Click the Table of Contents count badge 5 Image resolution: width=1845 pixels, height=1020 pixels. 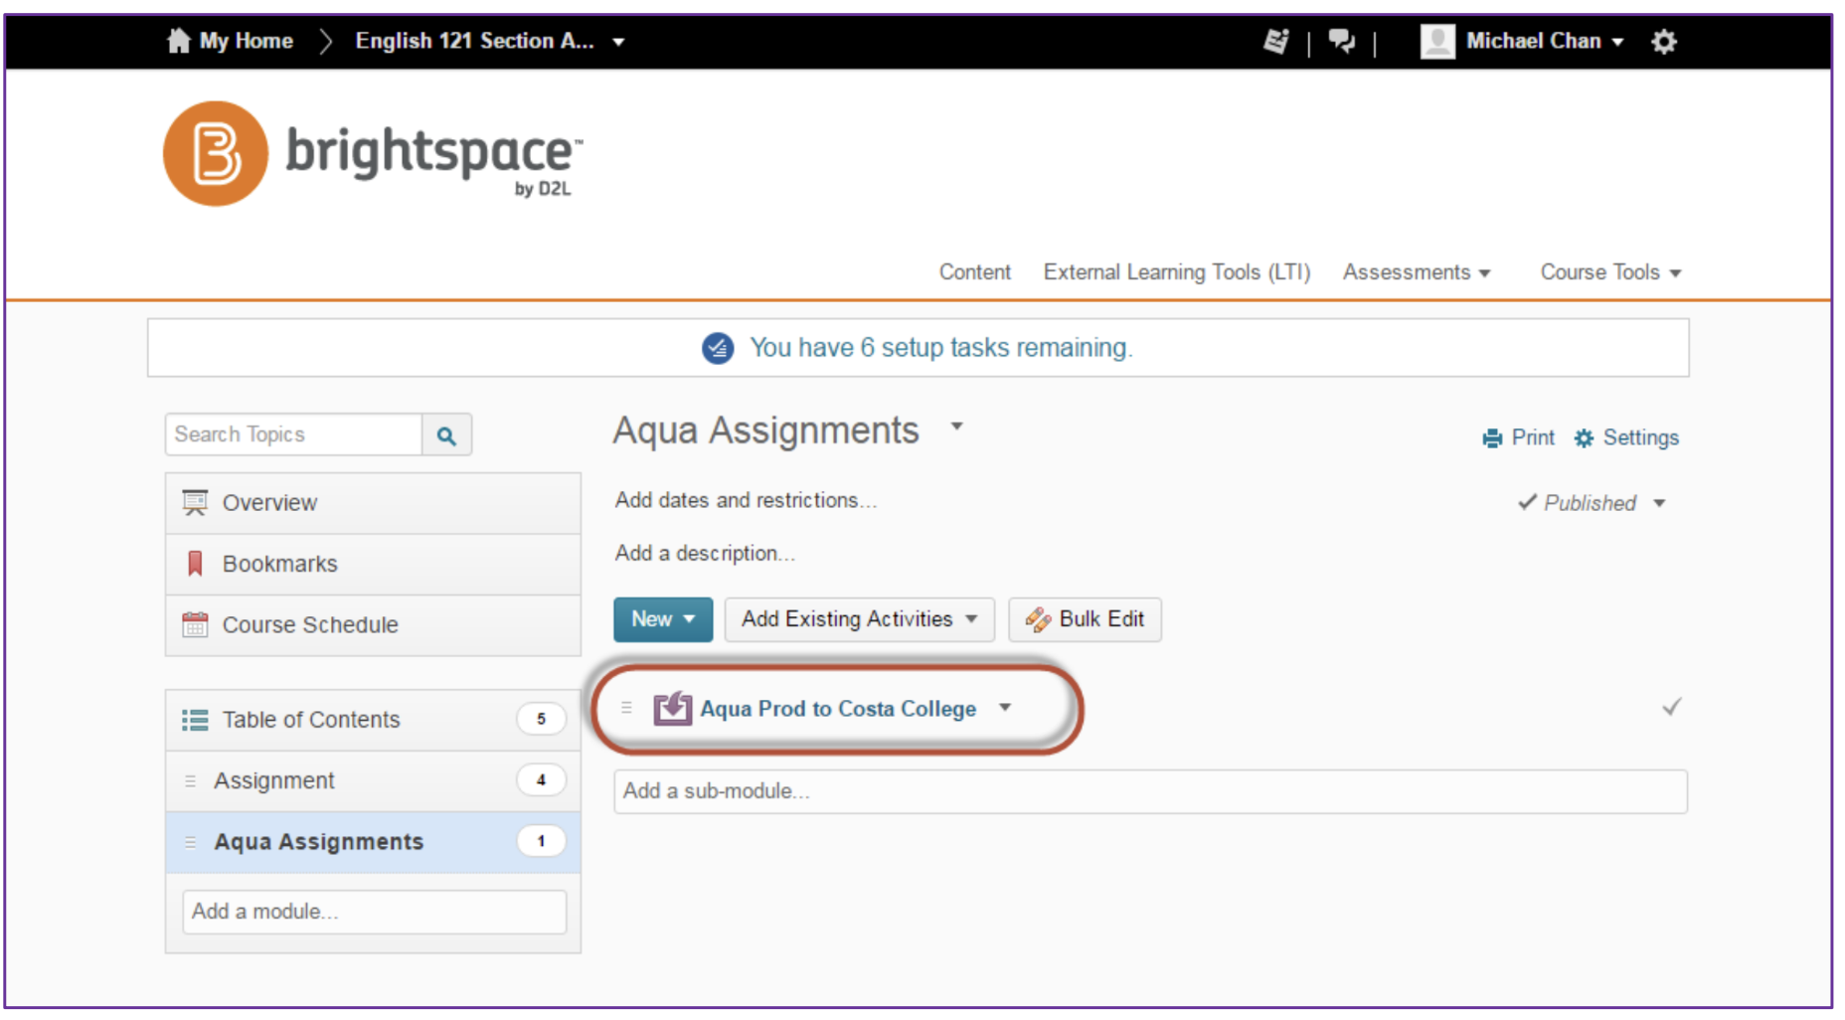541,719
